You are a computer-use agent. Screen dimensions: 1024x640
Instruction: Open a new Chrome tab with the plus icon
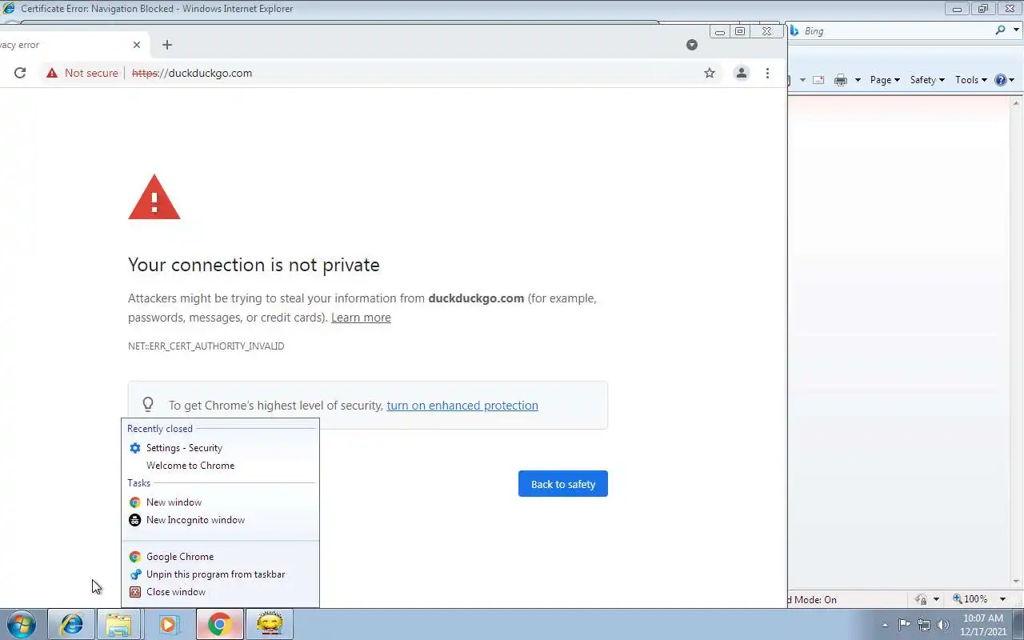(x=166, y=45)
